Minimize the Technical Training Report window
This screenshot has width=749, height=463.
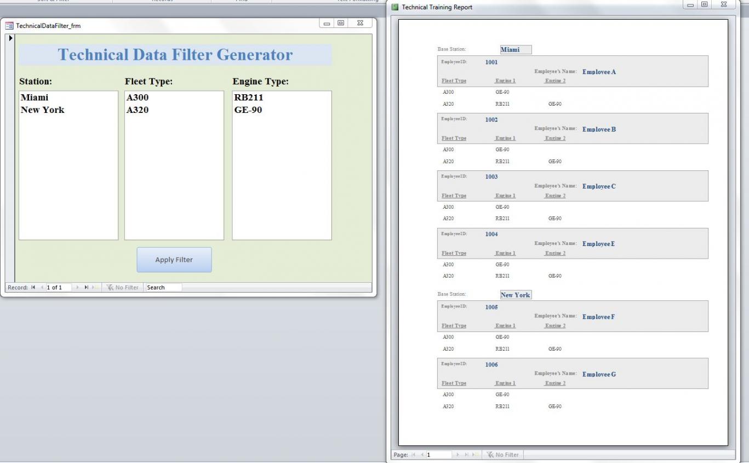coord(691,4)
